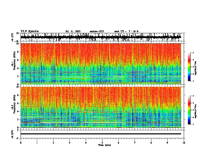Viewport: 207px width, 160px height.
Task: Click the ch.2 color scale log PSD label
Action: pyautogui.click(x=196, y=111)
